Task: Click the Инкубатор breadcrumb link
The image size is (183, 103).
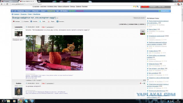Action: point(37,14)
